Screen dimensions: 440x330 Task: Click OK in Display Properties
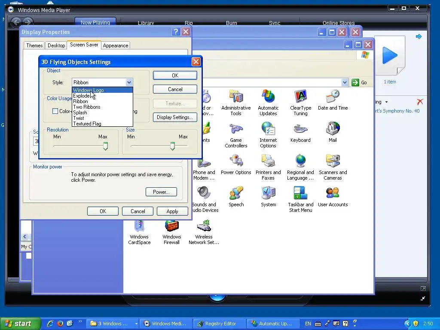pos(103,211)
